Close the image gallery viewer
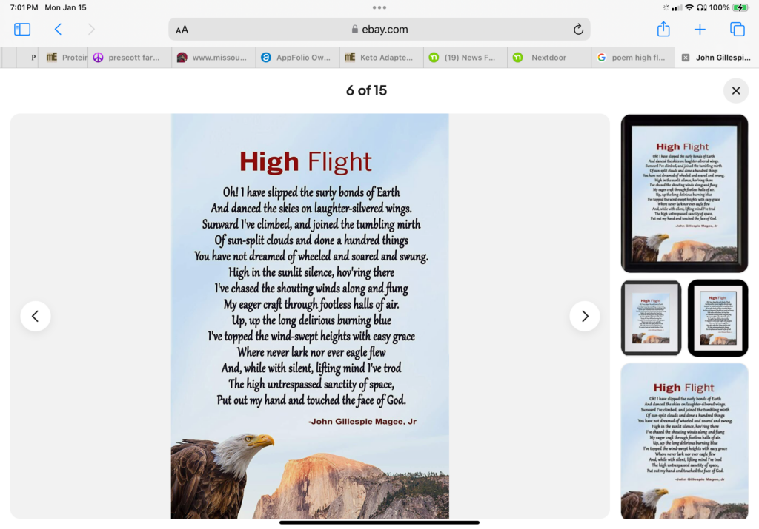The height and width of the screenshot is (529, 759). click(736, 90)
